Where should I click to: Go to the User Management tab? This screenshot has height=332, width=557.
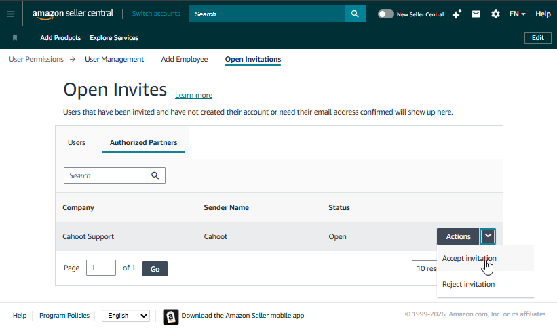(x=115, y=59)
